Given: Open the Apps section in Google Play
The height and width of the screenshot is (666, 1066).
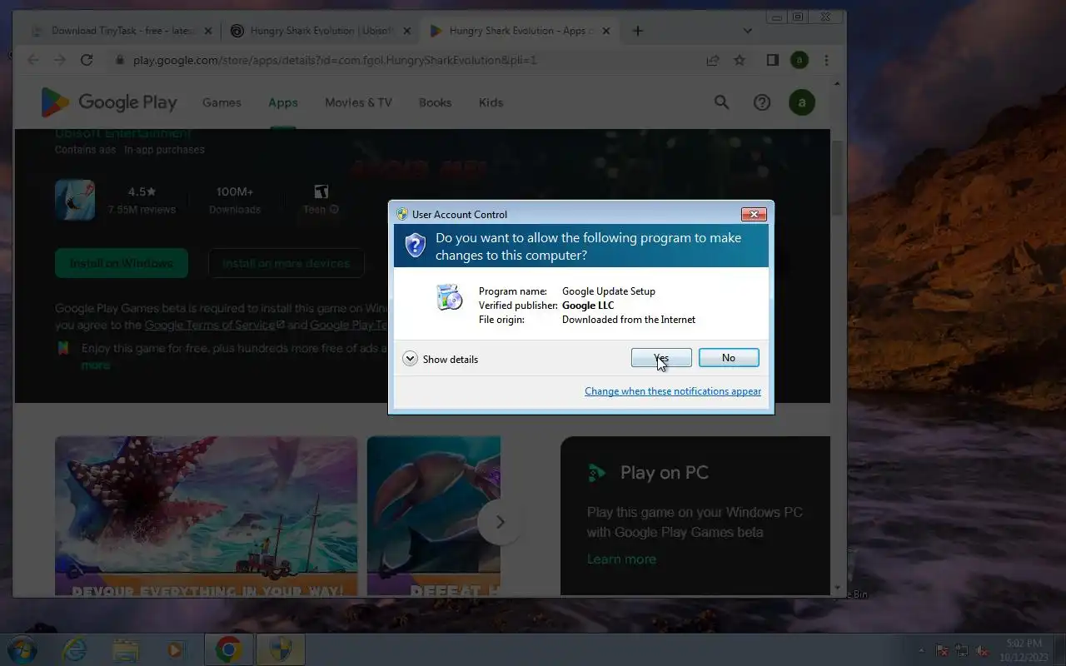Looking at the screenshot, I should 283,102.
